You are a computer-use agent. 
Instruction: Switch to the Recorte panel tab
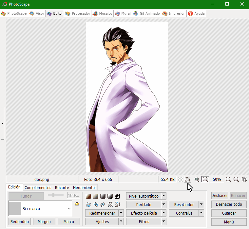62,187
